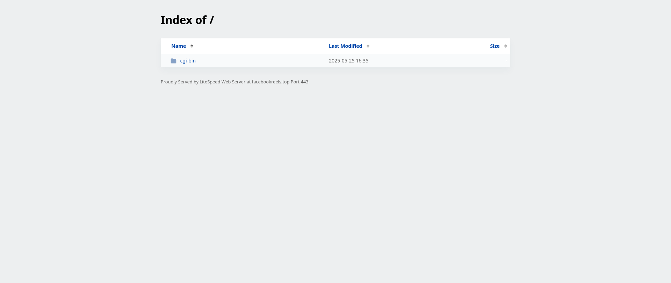Toggle the sort arrows beside Last Modified

coord(368,46)
